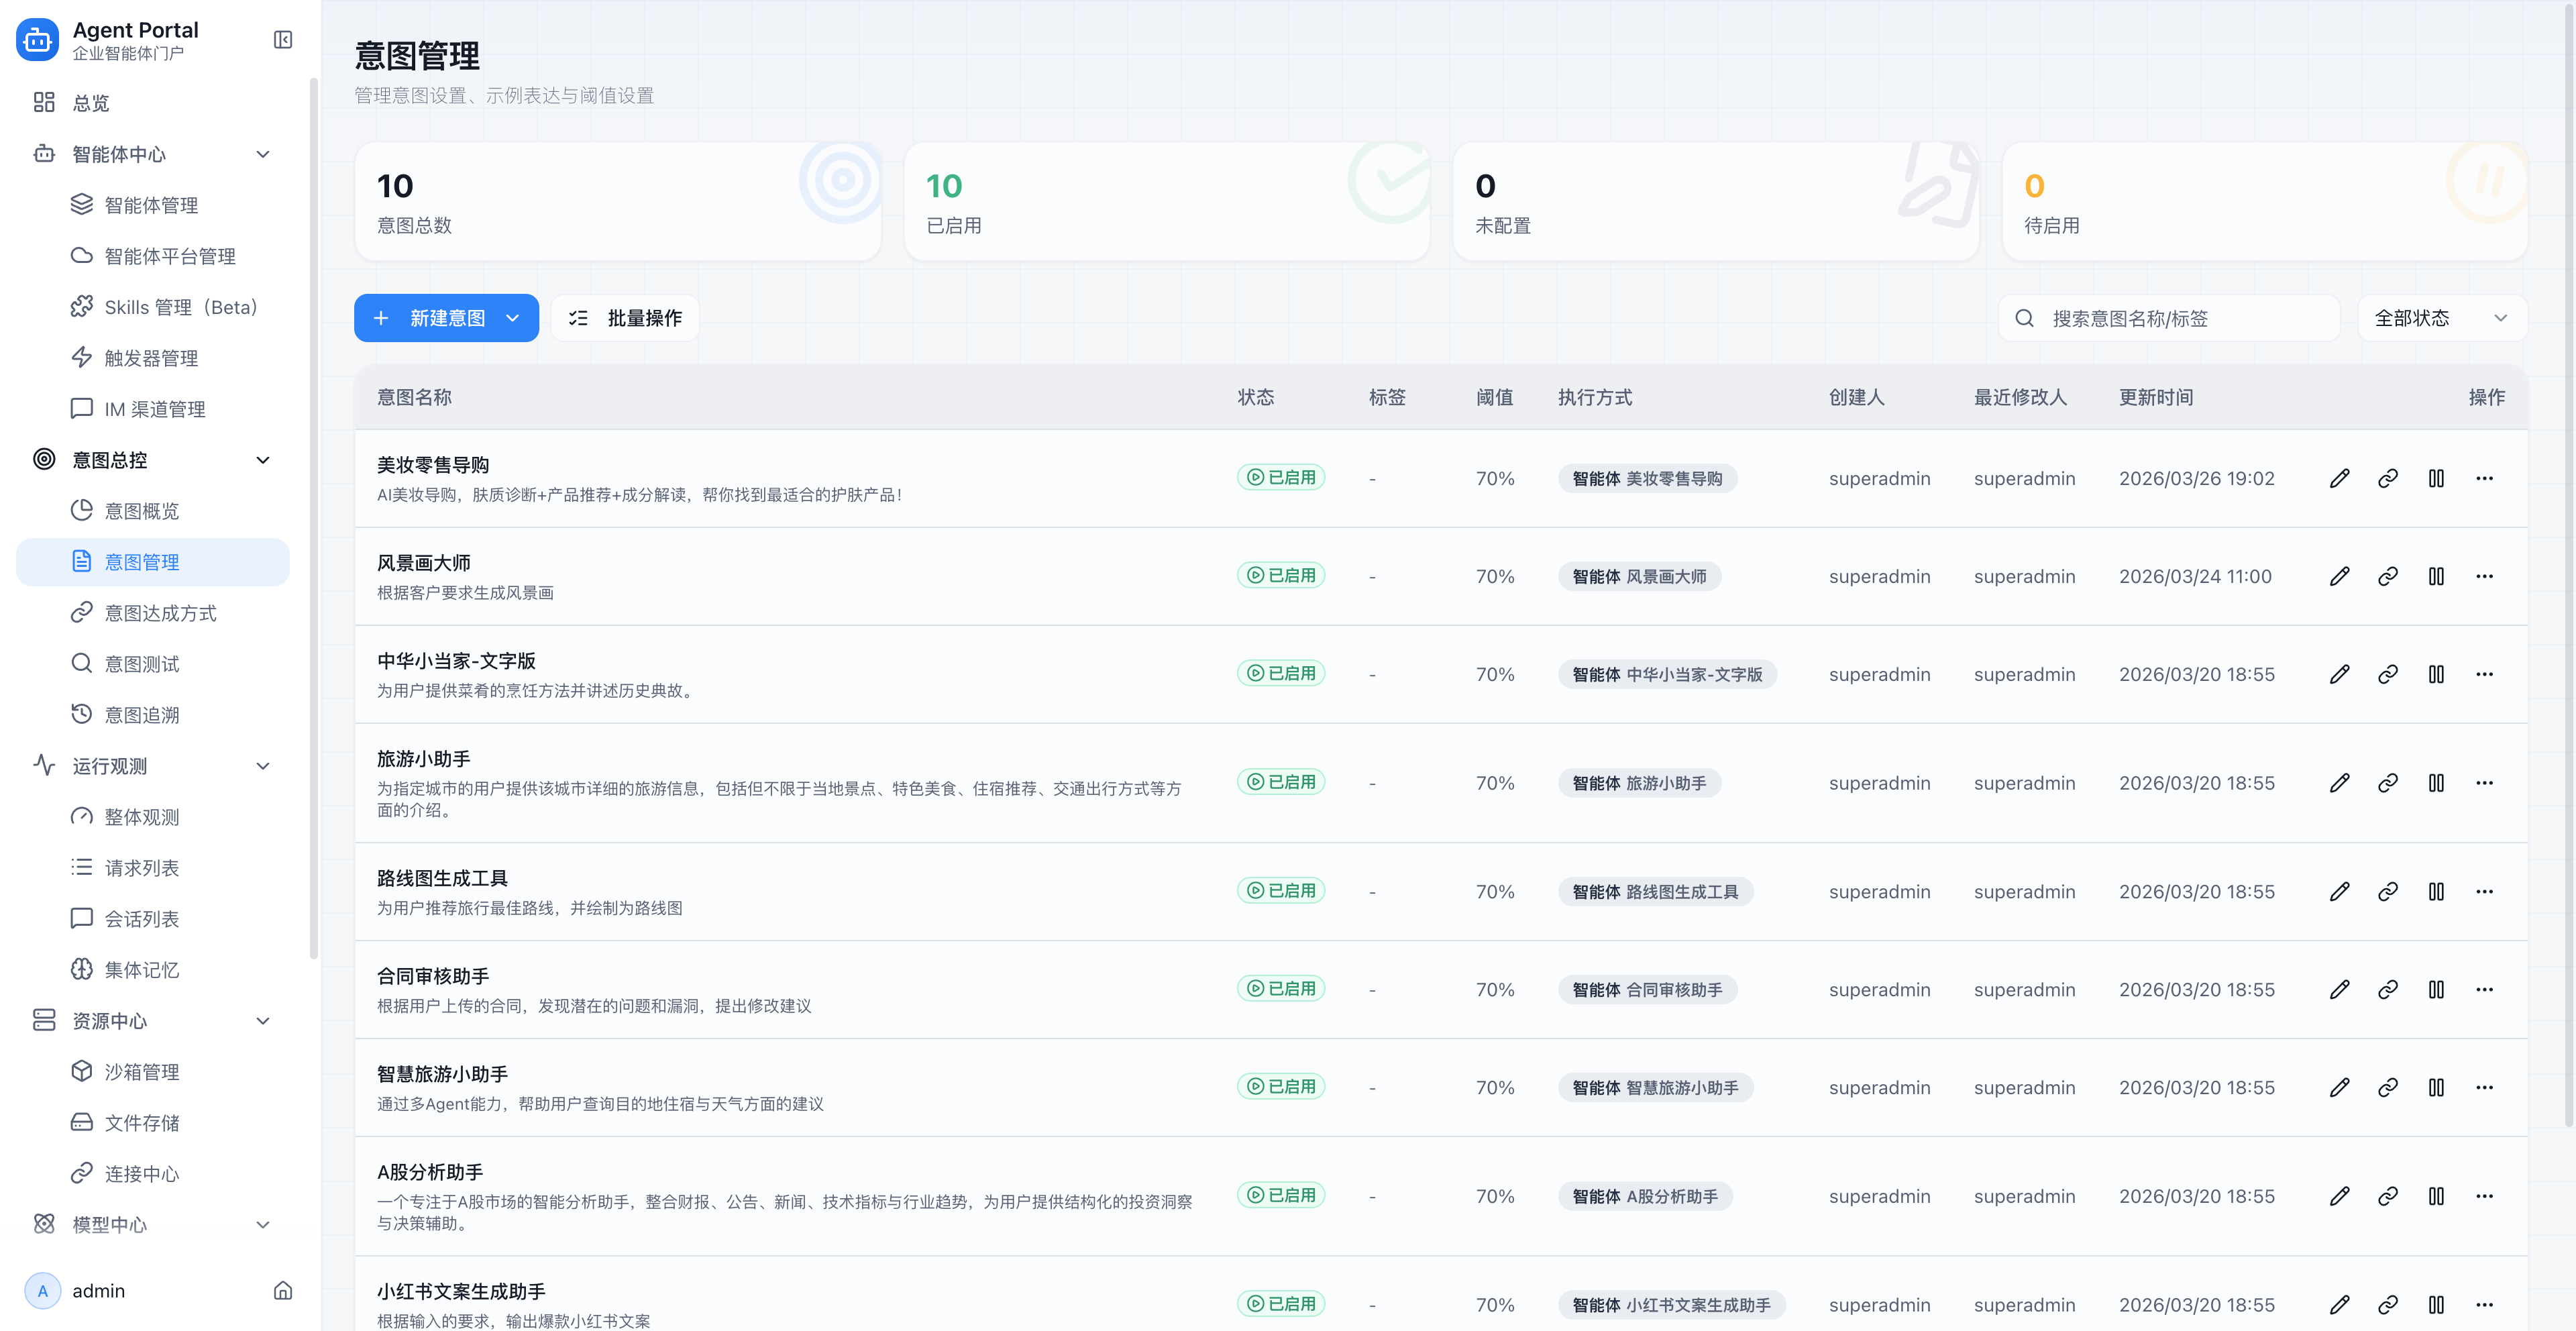Go to 智能体管理 menu item

click(151, 205)
